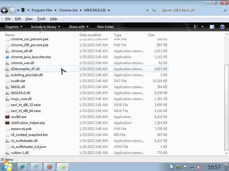Screen dimensions: 229x171
Task: Click the Windows Explorer taskbar icon
Action: 63,167
